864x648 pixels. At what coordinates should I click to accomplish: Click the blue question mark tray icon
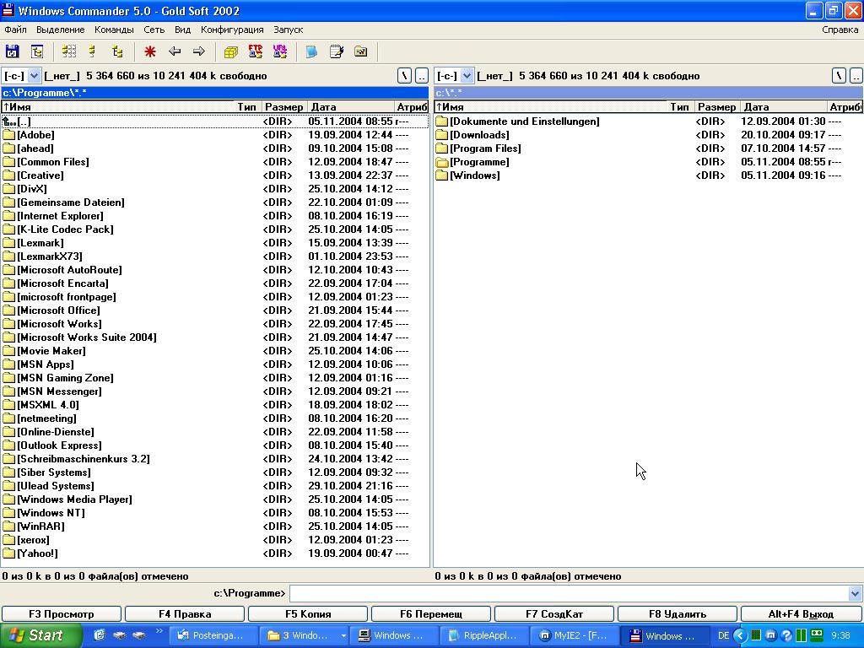pyautogui.click(x=787, y=636)
